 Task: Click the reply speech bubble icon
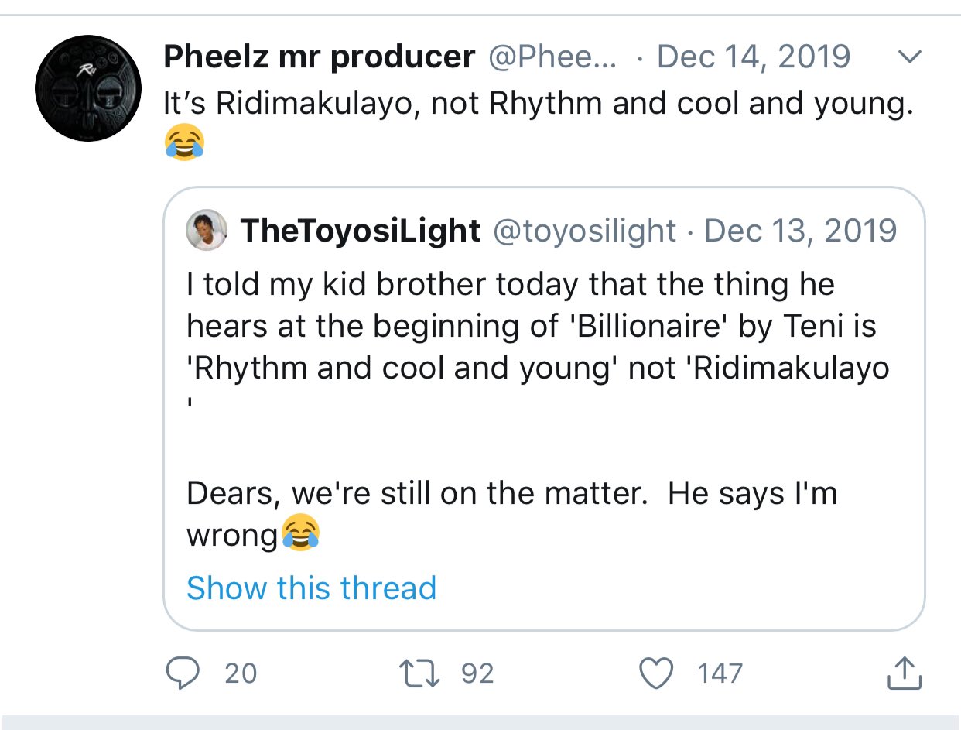(x=183, y=673)
